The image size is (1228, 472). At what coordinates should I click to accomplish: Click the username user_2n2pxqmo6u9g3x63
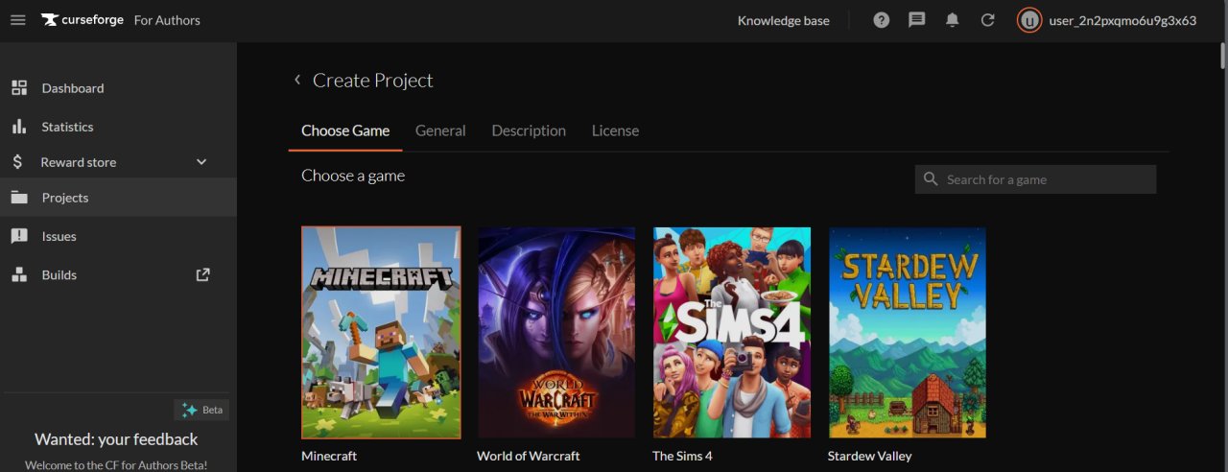pyautogui.click(x=1122, y=20)
